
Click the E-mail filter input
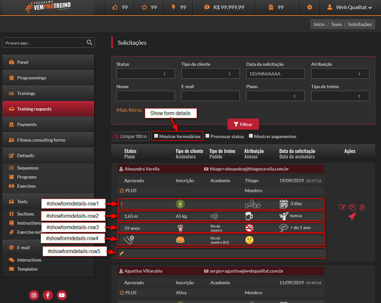click(210, 96)
